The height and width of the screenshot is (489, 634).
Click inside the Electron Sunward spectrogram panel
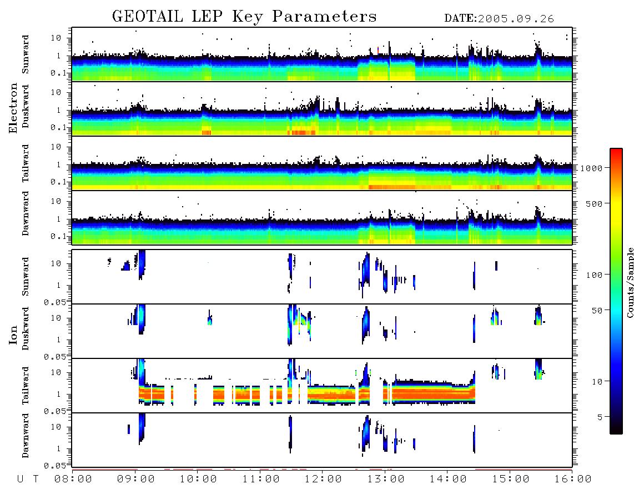(322, 54)
